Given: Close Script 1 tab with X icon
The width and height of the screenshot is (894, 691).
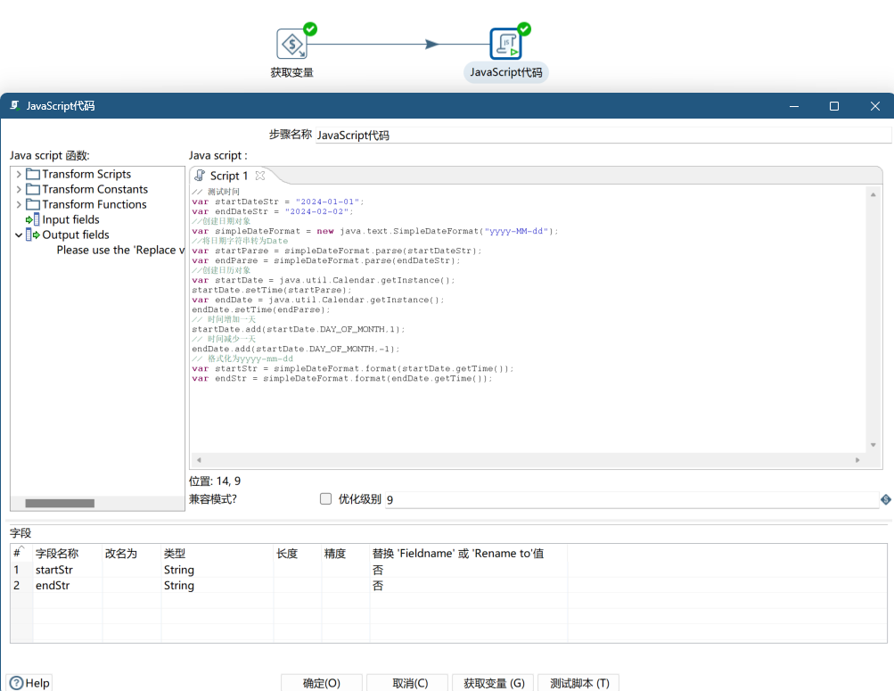Looking at the screenshot, I should pos(260,176).
